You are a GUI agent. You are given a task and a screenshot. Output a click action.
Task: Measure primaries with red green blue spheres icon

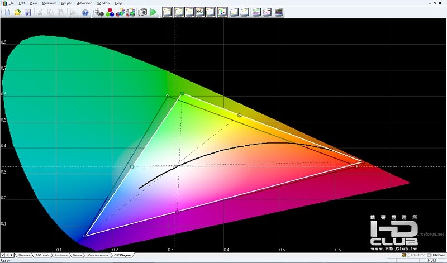pyautogui.click(x=110, y=12)
